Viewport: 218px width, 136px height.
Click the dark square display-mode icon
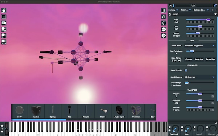[x=4, y=17]
